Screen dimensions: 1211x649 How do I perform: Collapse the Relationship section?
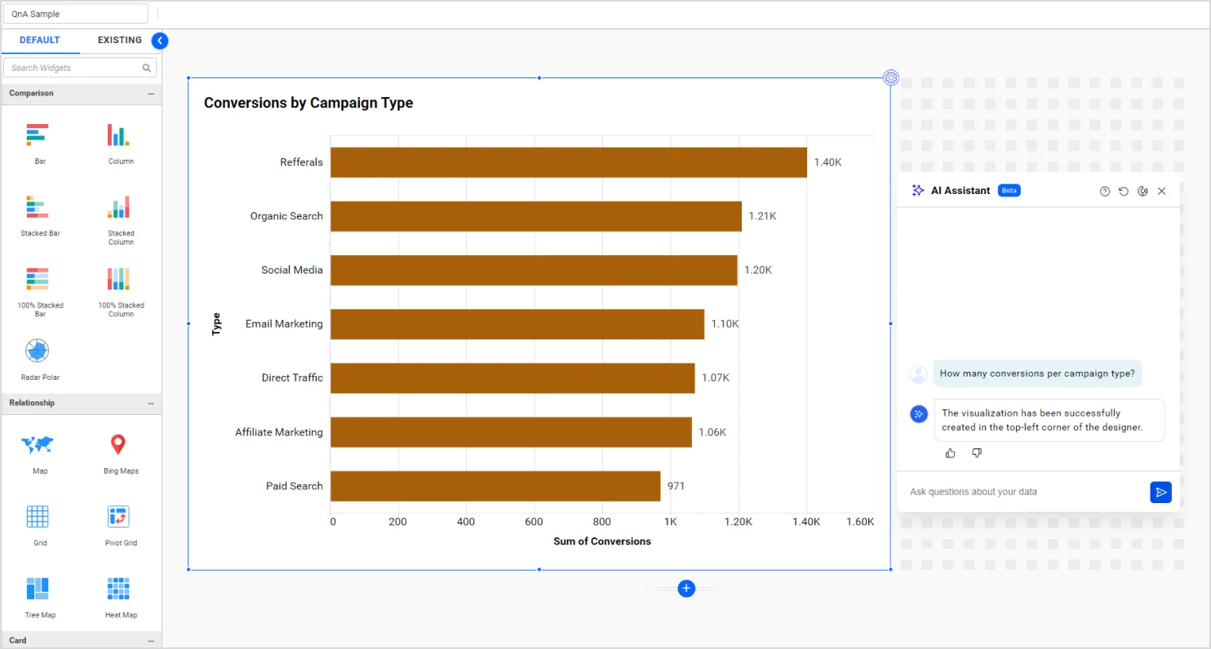point(151,404)
